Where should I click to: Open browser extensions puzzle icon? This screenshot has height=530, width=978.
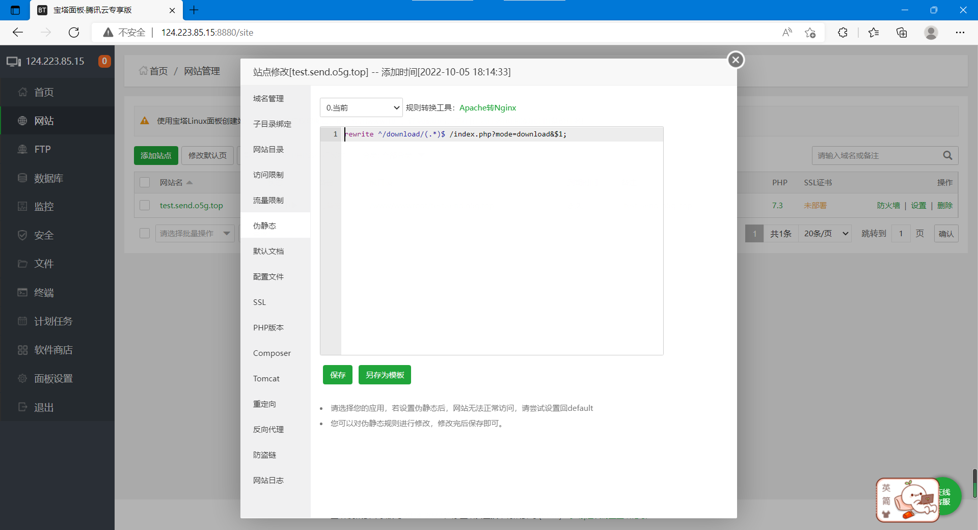click(x=843, y=33)
